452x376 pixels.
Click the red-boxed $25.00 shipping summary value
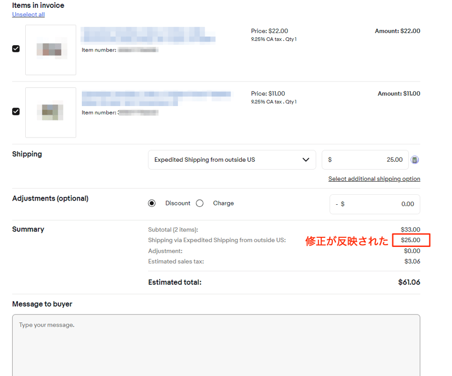(410, 241)
